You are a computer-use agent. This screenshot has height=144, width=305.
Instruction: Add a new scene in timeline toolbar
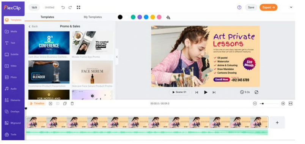pos(50,104)
